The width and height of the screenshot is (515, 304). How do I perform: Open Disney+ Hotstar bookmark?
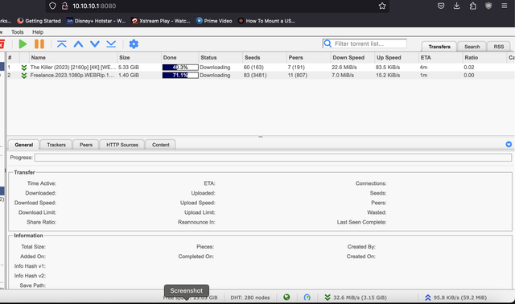[96, 21]
